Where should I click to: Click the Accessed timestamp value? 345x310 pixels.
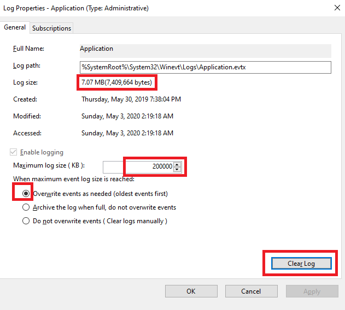coord(127,133)
